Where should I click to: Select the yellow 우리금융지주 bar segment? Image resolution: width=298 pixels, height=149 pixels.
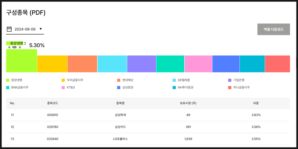pos(52,64)
